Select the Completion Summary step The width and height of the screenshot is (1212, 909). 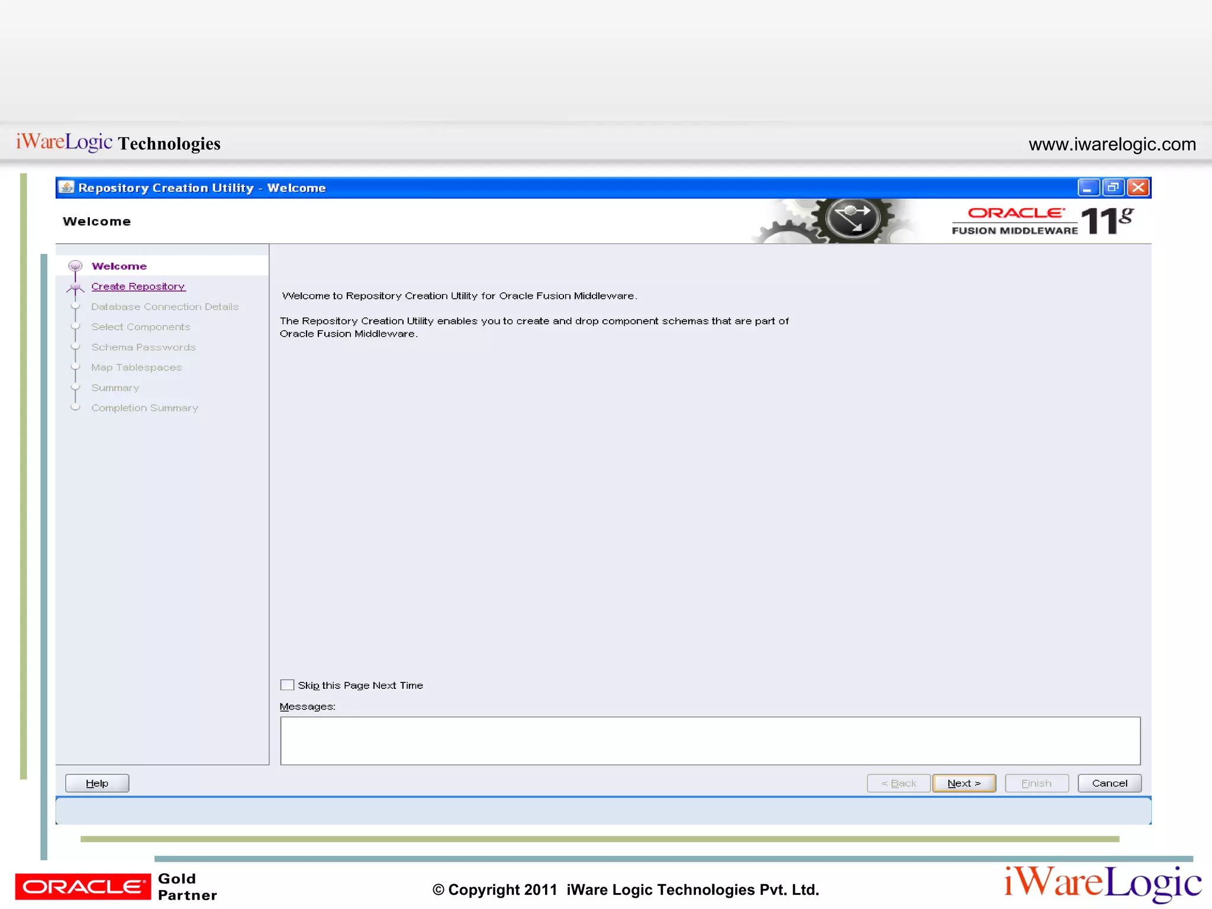(x=144, y=408)
